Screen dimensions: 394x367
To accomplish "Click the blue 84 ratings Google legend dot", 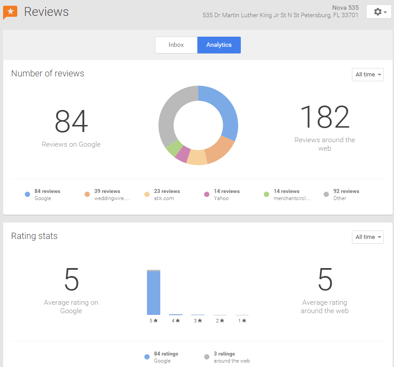I will point(147,357).
